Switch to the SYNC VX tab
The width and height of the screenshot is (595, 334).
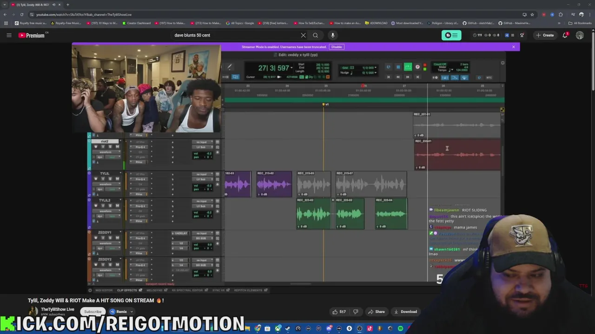pyautogui.click(x=220, y=290)
